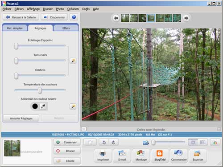Switch to the Réglages tab
This screenshot has width=223, height=167.
pos(40,28)
